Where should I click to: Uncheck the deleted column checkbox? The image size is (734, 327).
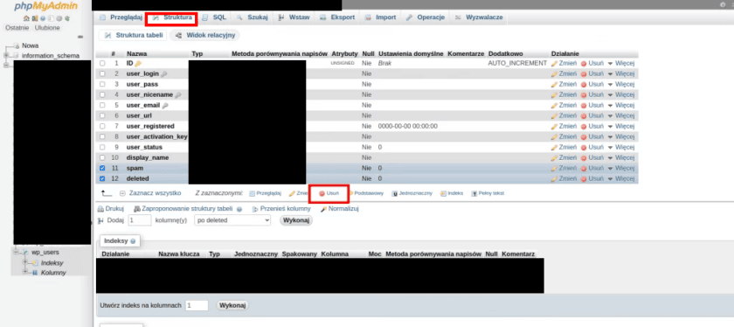[102, 178]
